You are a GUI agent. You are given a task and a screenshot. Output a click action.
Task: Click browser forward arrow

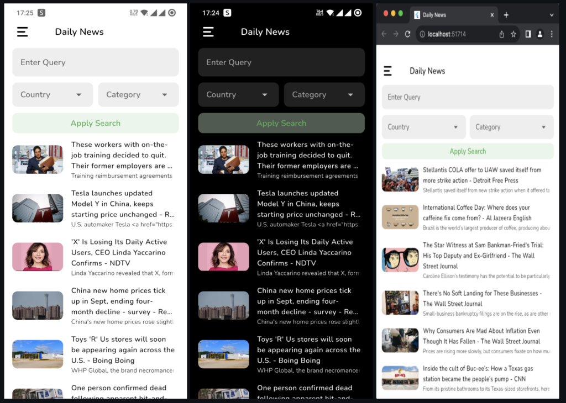[396, 34]
